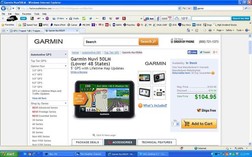Click the Refresh icon beside address bar

pos(184,8)
